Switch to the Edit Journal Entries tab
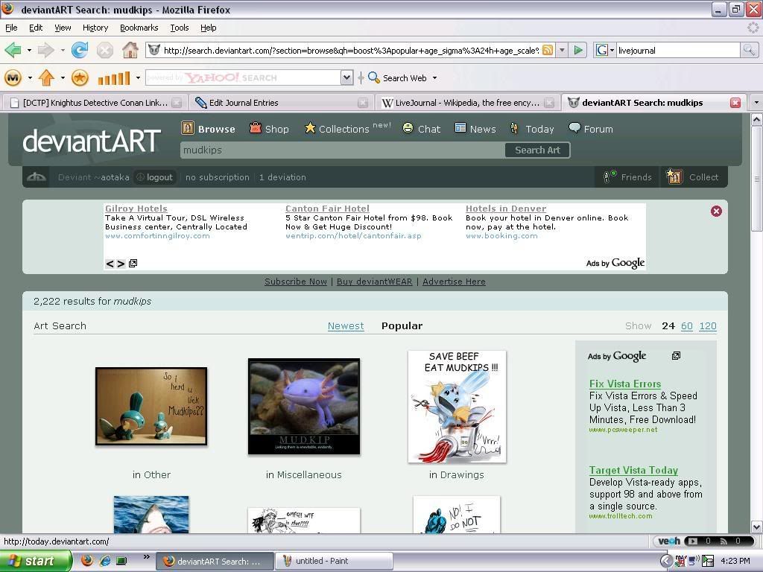The image size is (763, 572). [280, 103]
